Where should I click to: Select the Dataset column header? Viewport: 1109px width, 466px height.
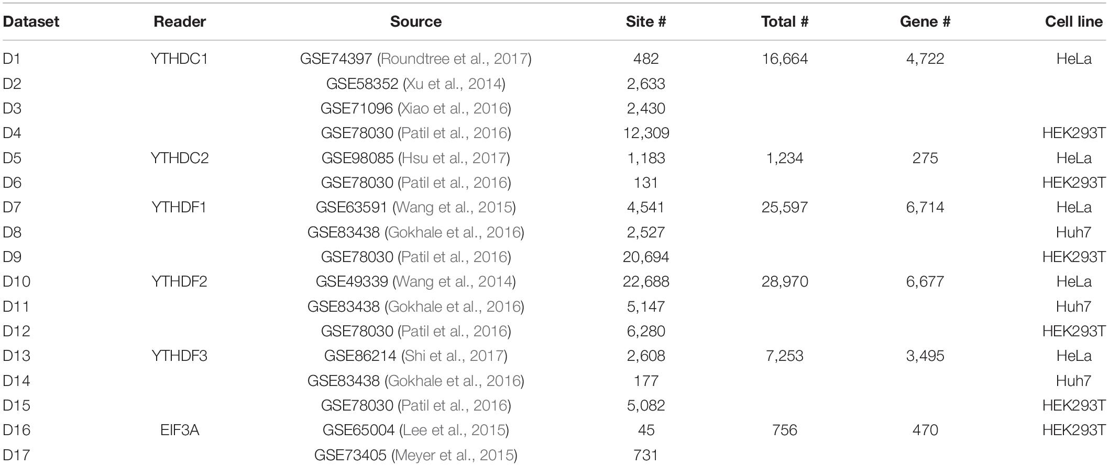tap(31, 21)
